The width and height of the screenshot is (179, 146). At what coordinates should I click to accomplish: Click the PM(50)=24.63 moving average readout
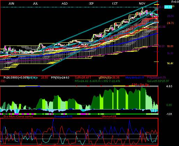60,78
